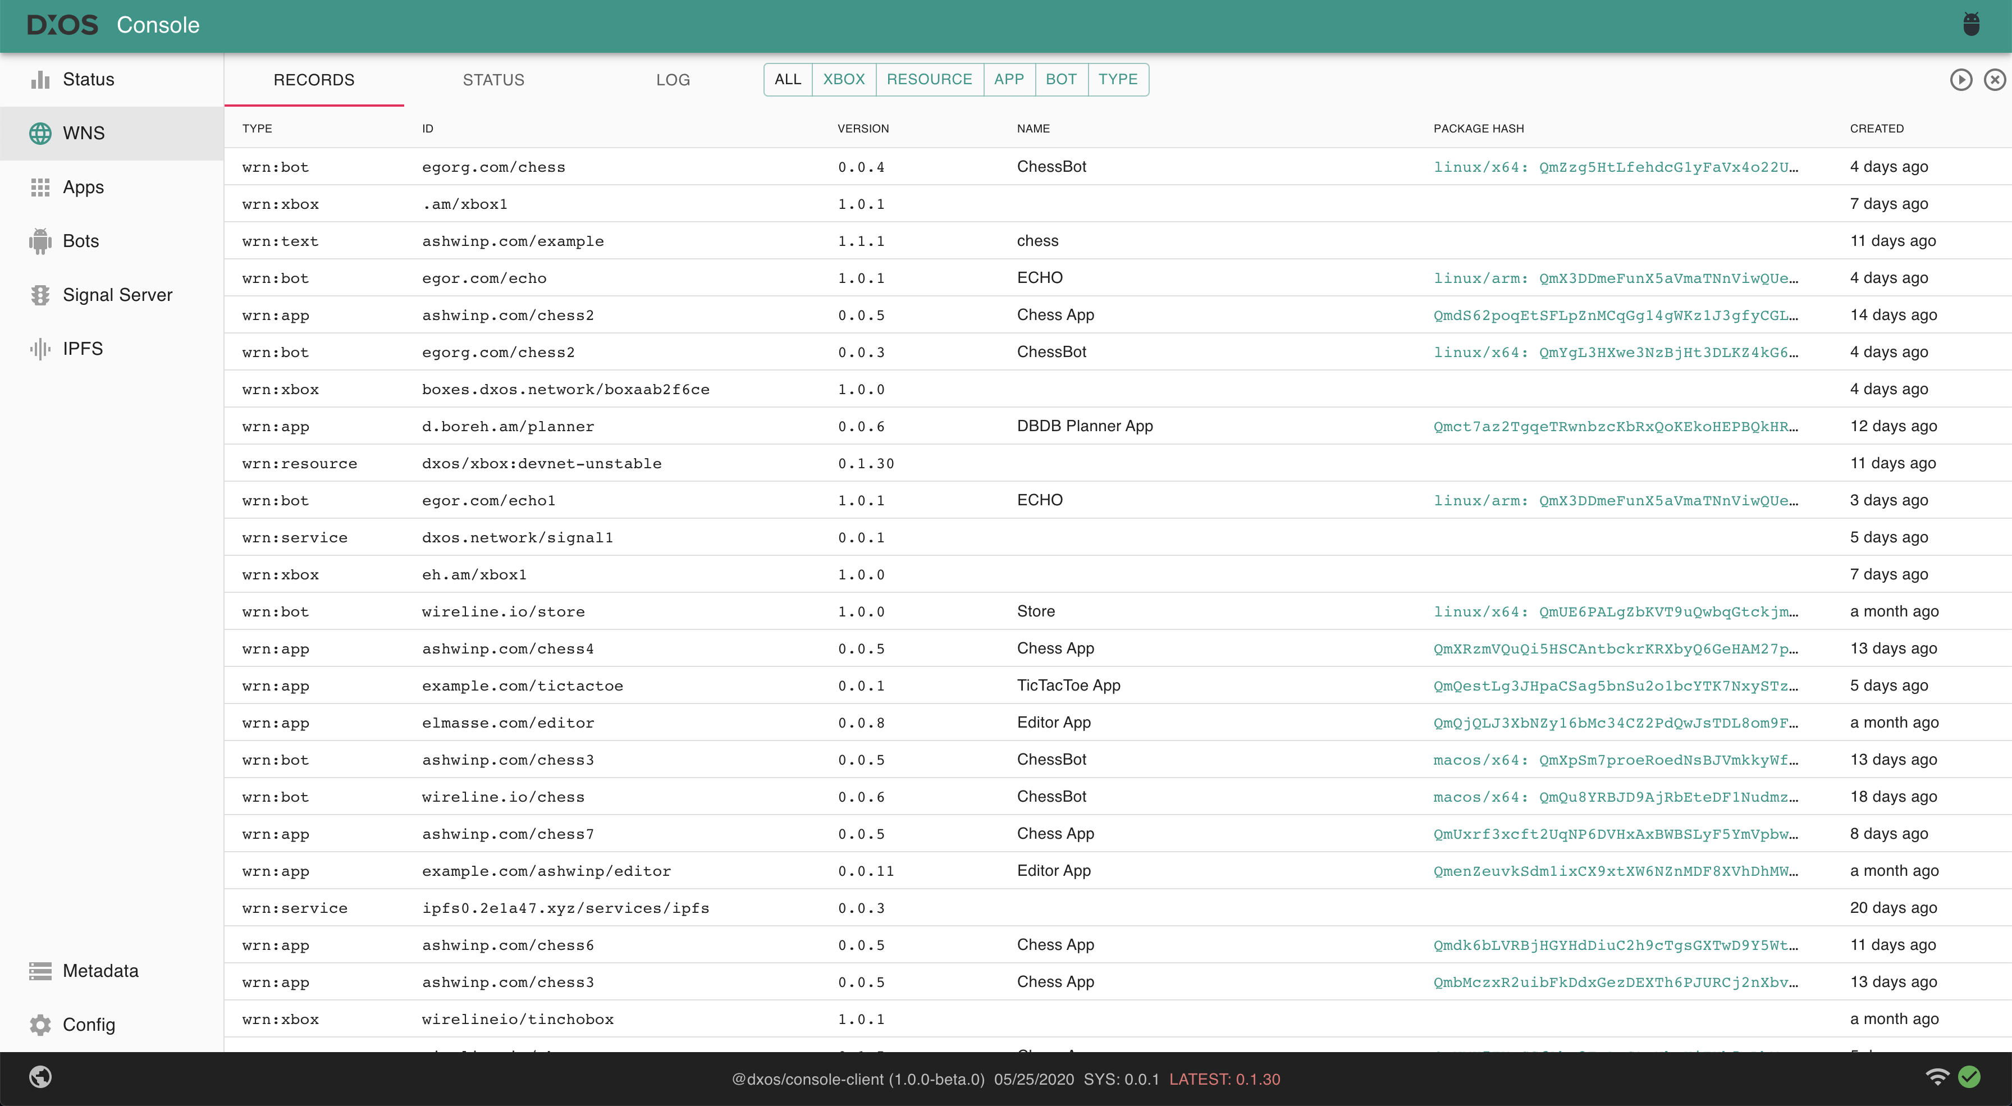Click the WNS sidebar icon

pos(41,134)
